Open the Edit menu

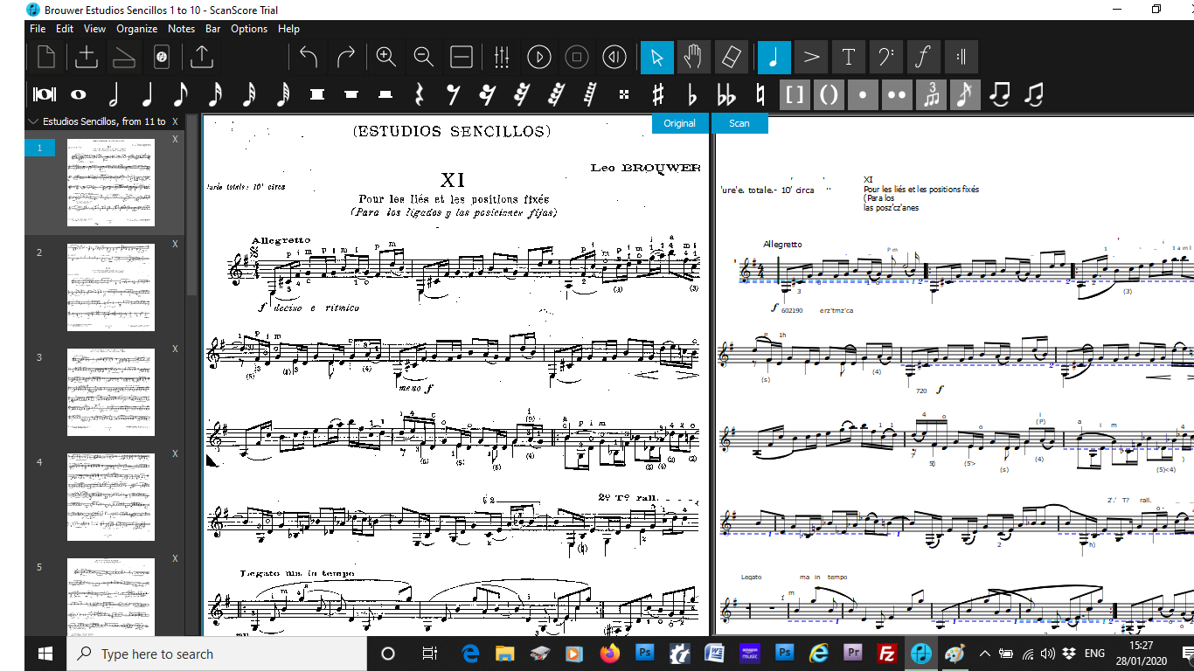click(x=65, y=29)
